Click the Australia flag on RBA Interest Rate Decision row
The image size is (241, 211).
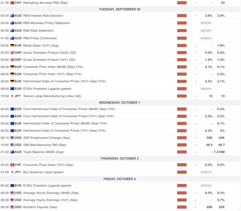(12, 16)
